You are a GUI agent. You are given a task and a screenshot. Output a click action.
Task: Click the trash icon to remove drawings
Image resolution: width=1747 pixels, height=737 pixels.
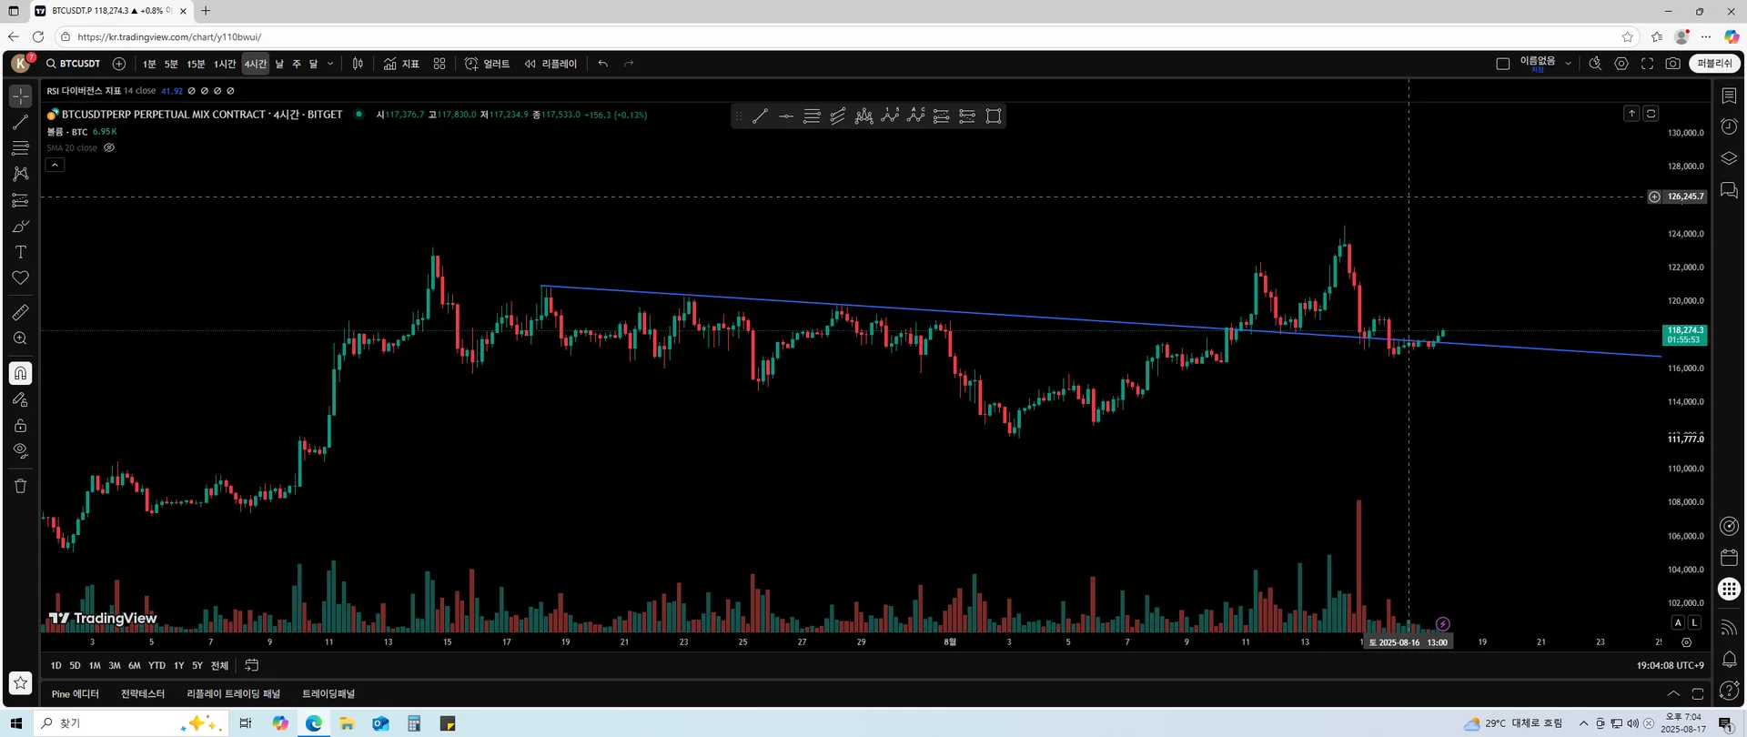click(x=20, y=486)
